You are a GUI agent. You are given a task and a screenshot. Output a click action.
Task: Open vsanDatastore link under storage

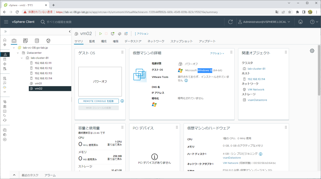click(x=257, y=100)
